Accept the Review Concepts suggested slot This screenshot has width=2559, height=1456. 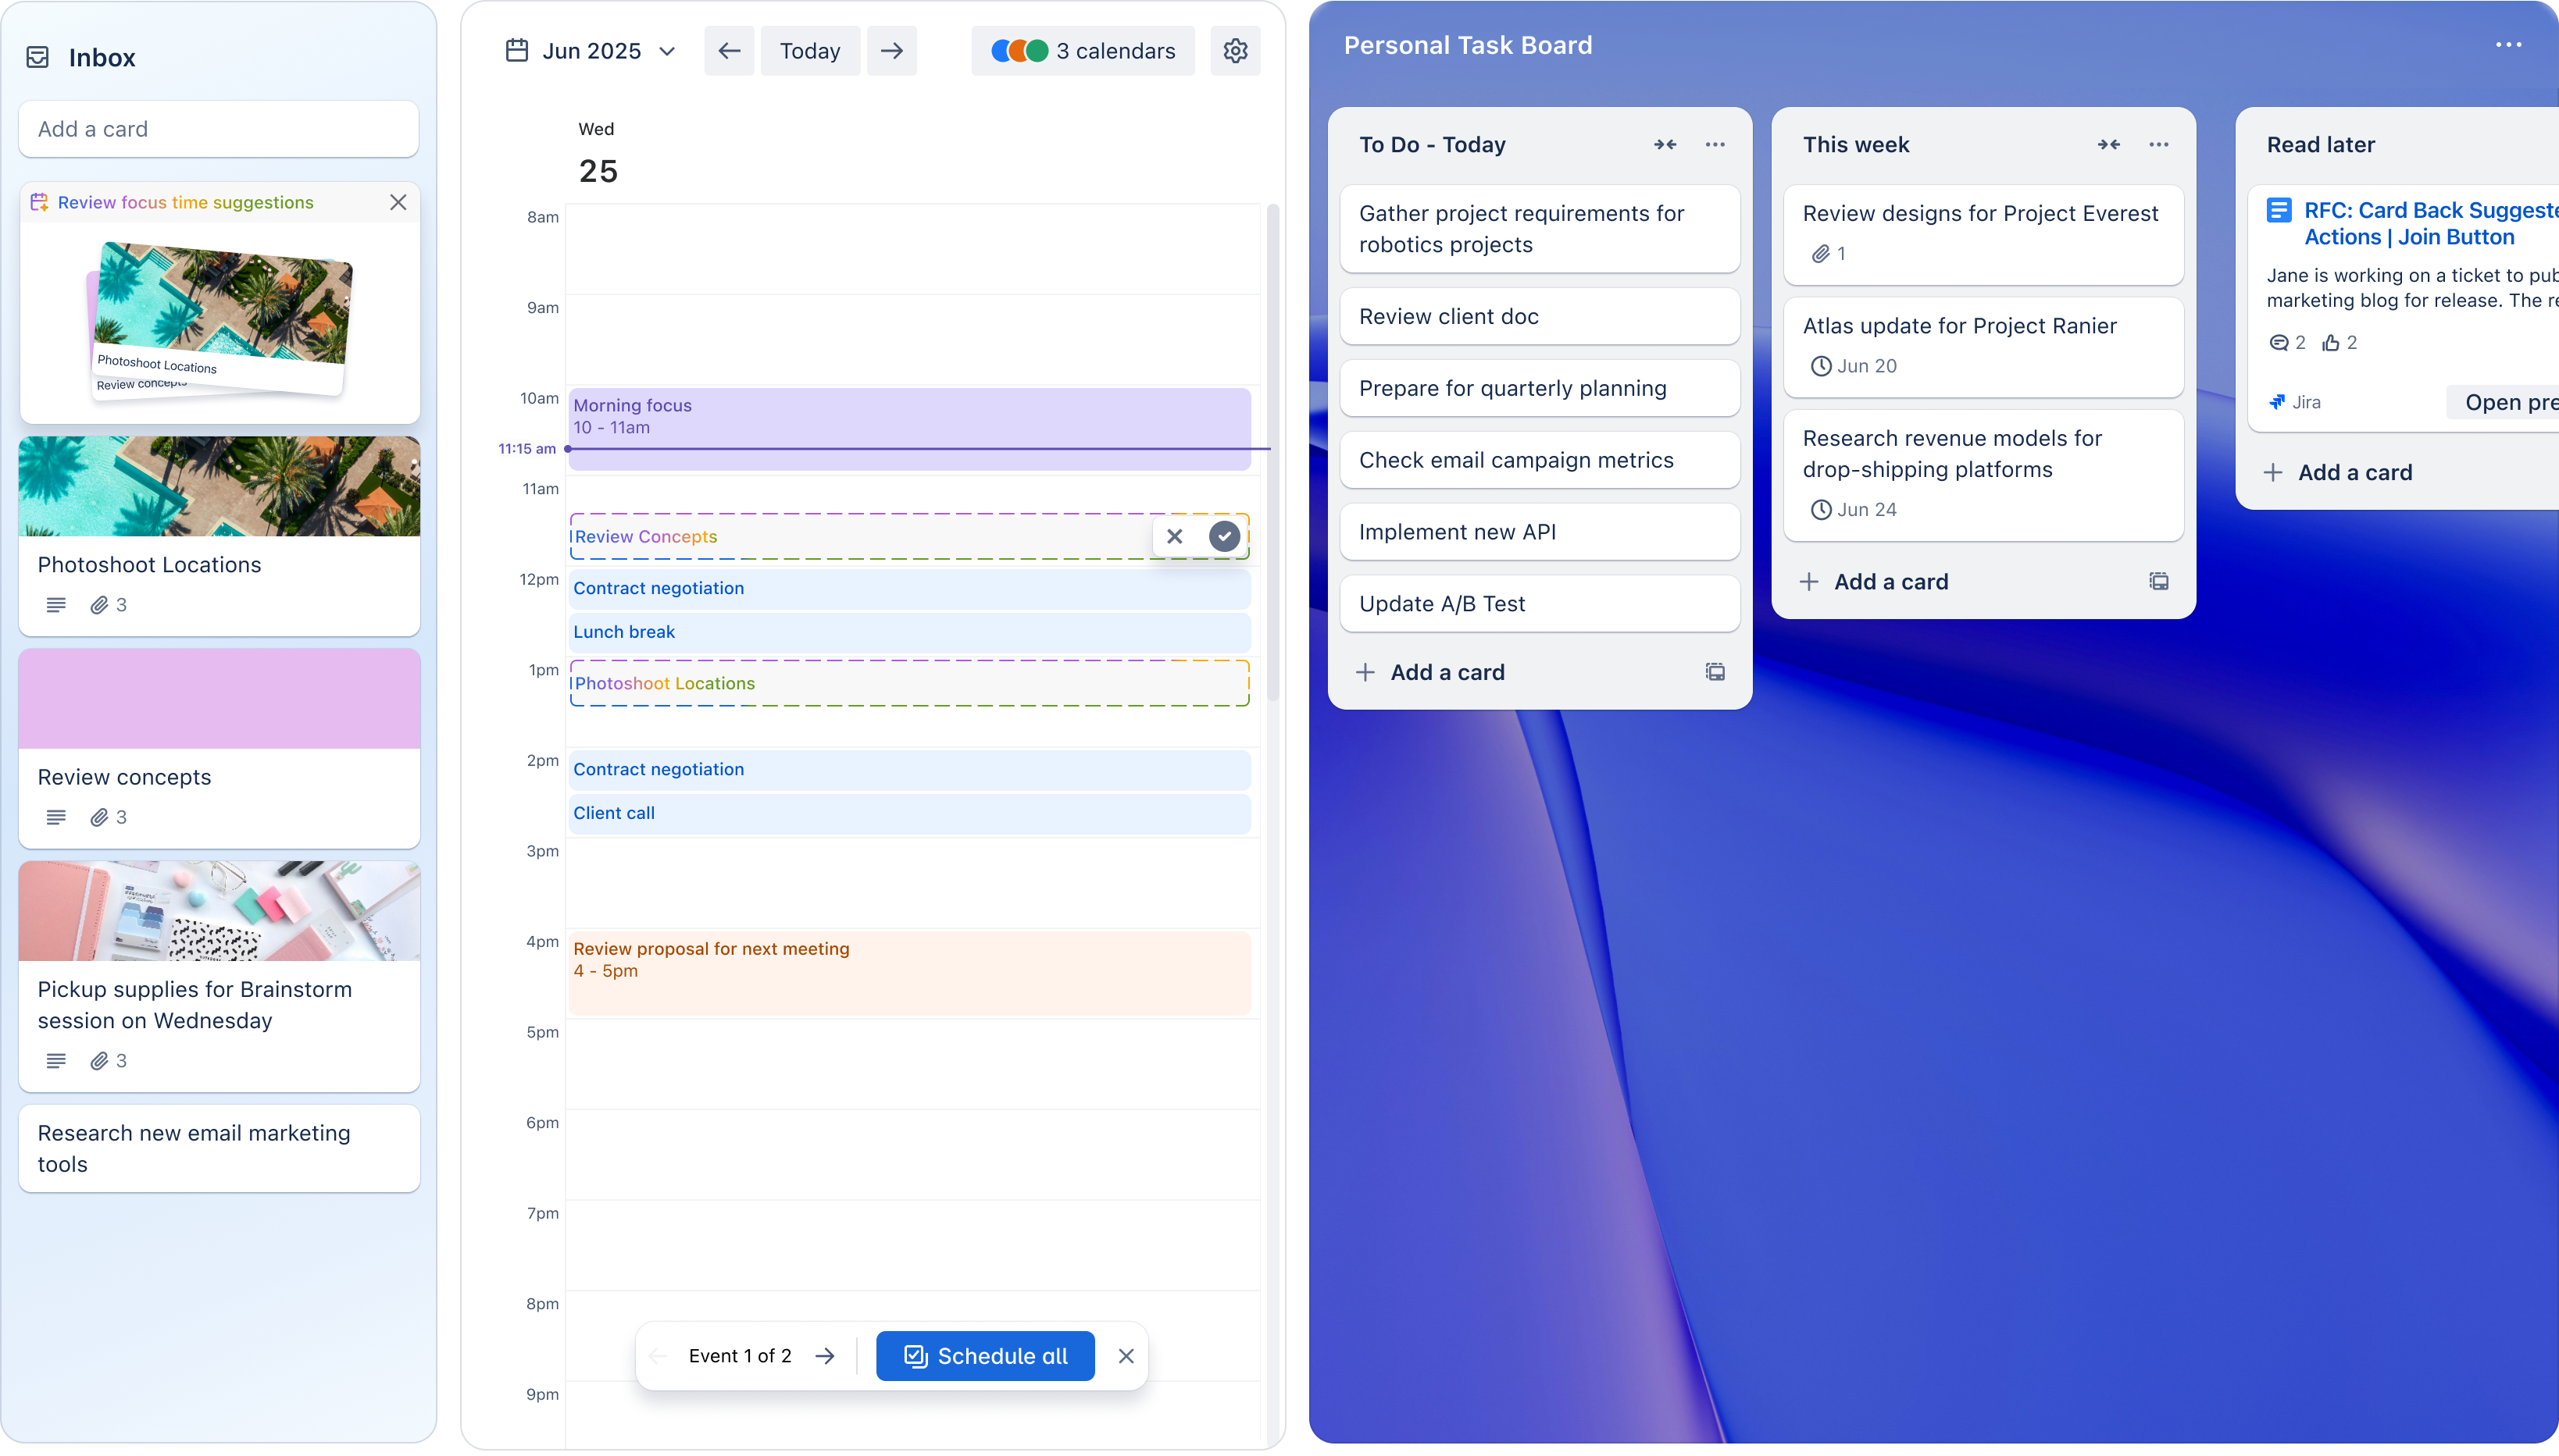tap(1223, 537)
